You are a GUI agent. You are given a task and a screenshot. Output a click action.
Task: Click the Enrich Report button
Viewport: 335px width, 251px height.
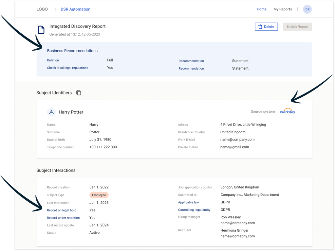pyautogui.click(x=297, y=27)
